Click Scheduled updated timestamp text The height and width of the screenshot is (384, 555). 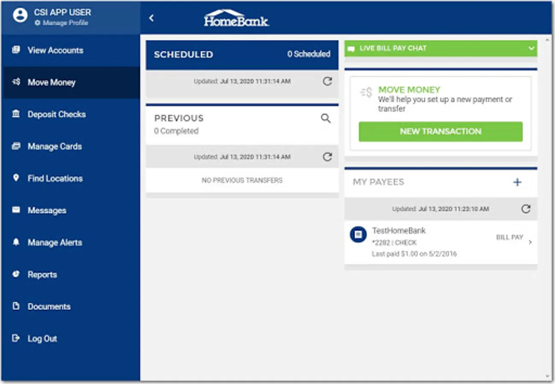tap(242, 81)
